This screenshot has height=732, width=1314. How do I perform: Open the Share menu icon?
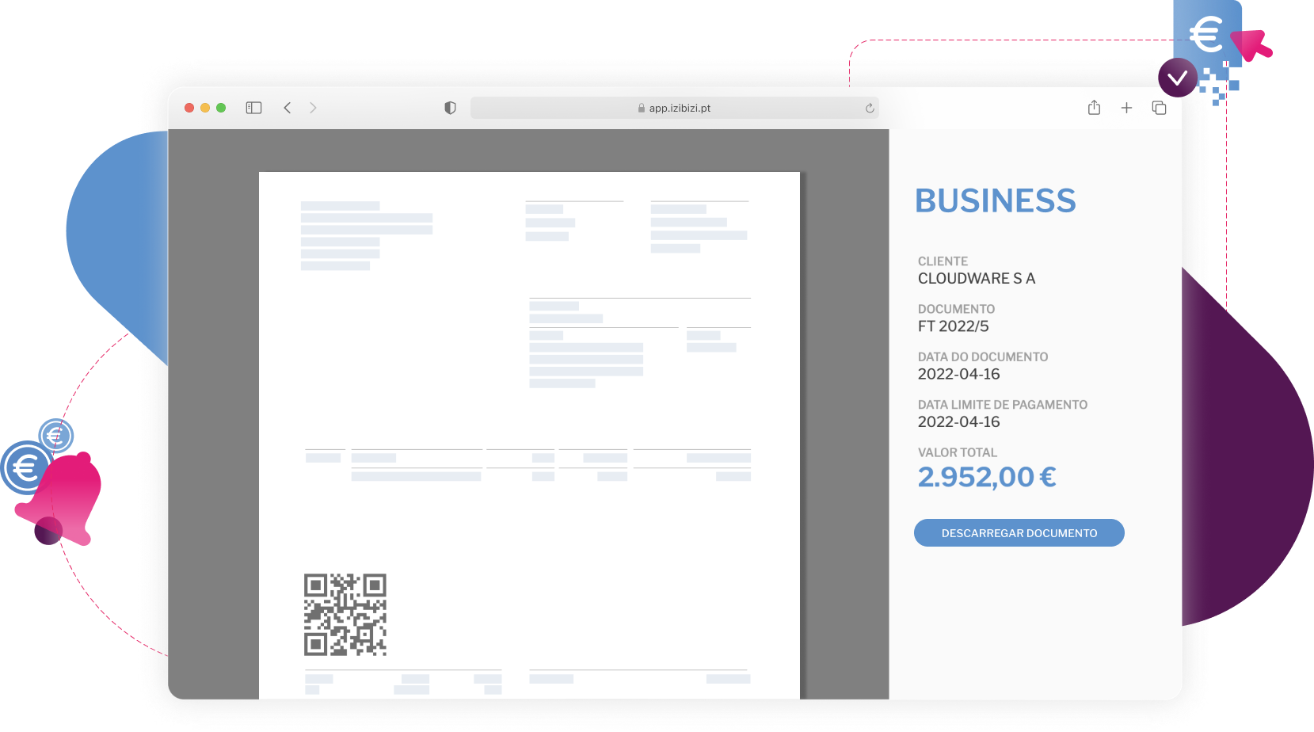click(1094, 108)
